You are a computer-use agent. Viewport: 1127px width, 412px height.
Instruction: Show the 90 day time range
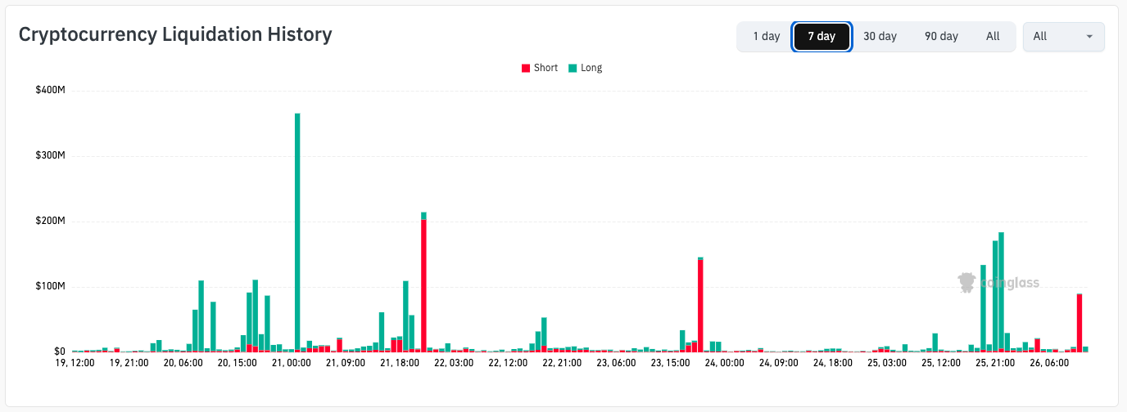941,37
